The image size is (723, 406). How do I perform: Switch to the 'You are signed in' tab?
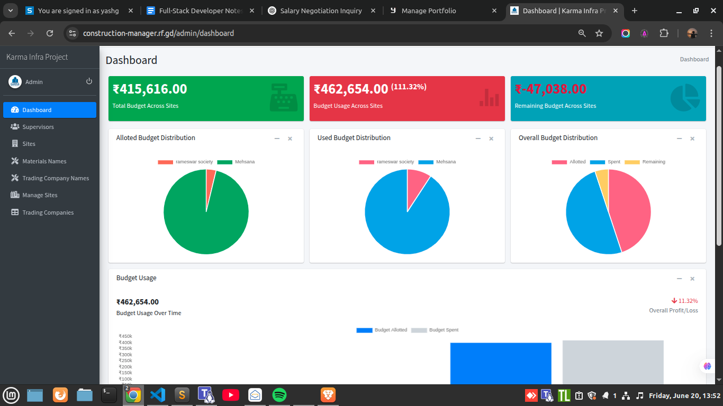(x=79, y=11)
